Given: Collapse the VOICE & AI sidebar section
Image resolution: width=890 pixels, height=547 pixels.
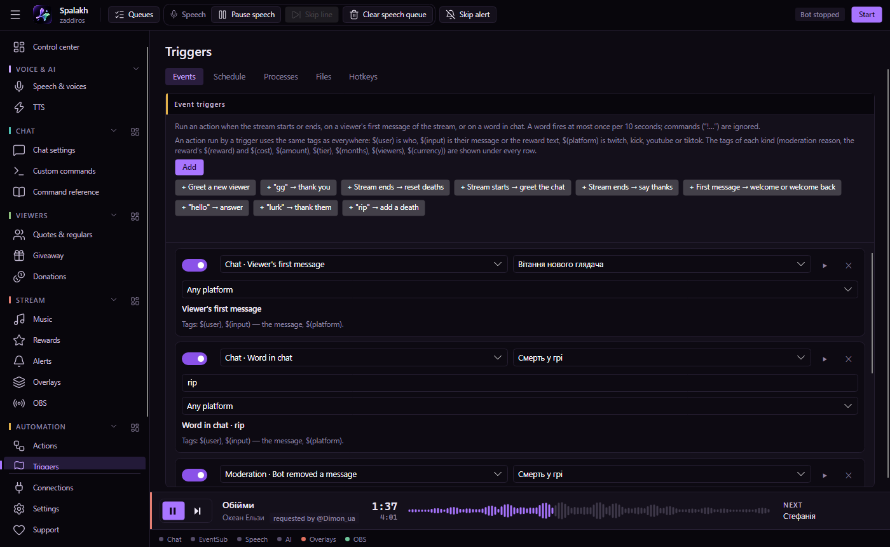Looking at the screenshot, I should coord(135,69).
